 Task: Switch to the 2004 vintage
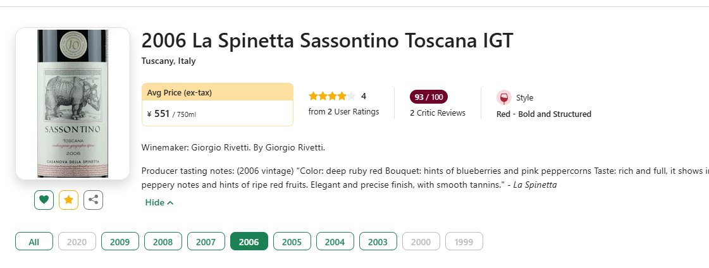click(x=335, y=241)
